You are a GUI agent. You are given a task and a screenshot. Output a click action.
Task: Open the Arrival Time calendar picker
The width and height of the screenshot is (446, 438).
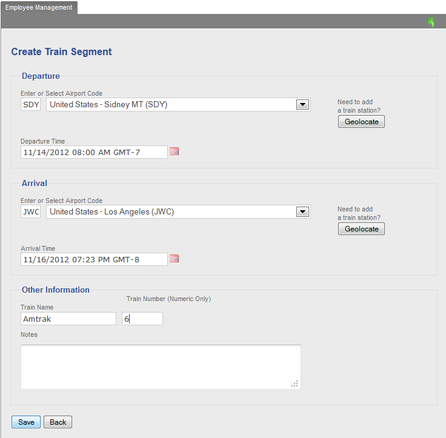174,259
